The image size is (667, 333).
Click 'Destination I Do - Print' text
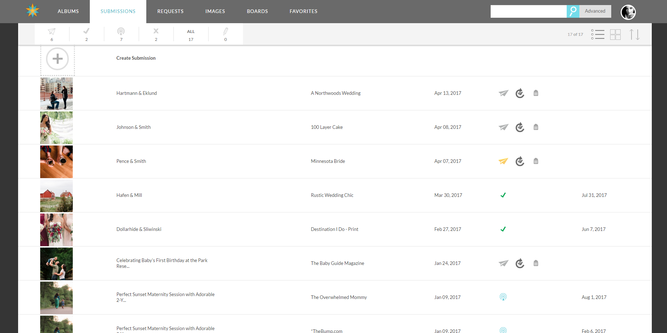click(x=335, y=229)
